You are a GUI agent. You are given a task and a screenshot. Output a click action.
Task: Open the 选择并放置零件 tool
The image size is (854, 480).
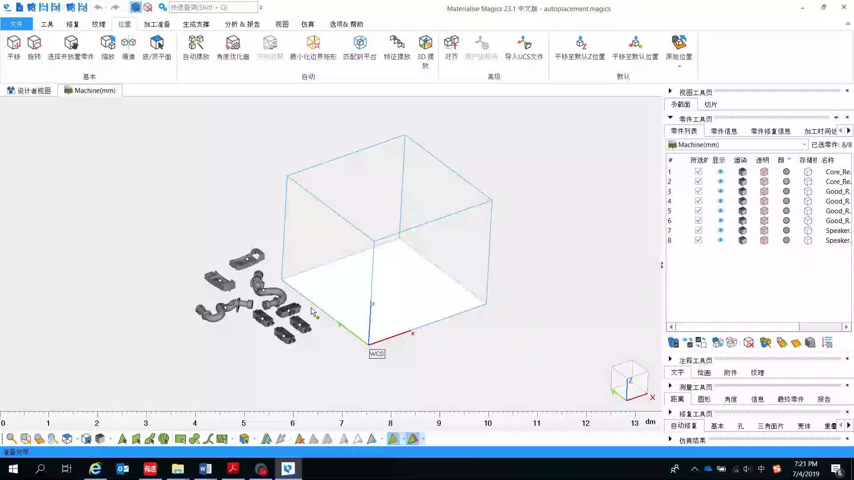71,48
